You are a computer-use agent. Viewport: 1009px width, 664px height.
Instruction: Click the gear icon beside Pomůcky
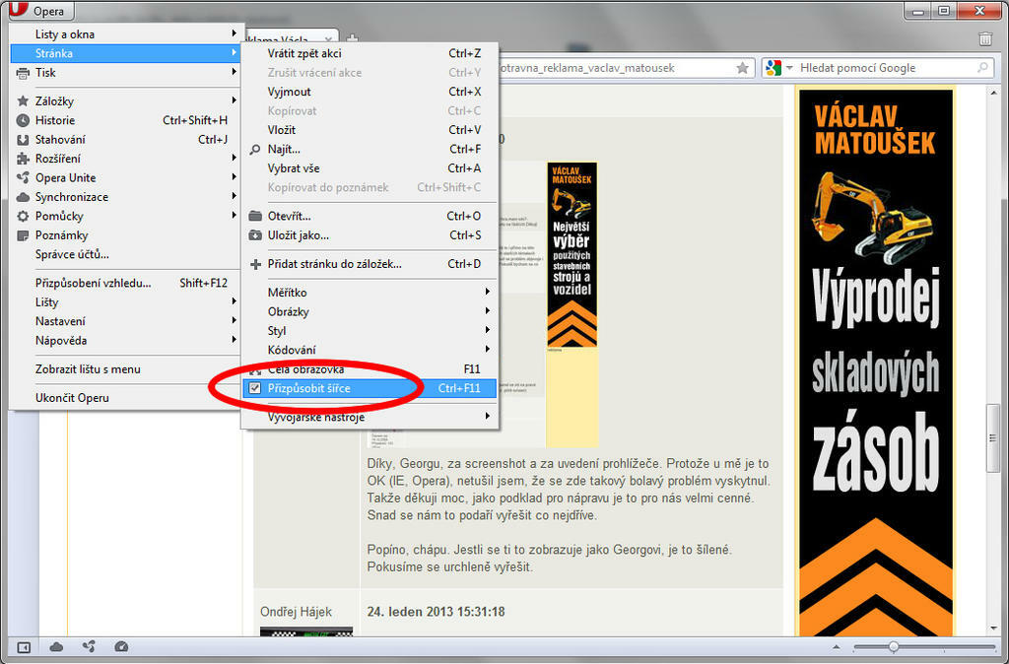pos(24,216)
